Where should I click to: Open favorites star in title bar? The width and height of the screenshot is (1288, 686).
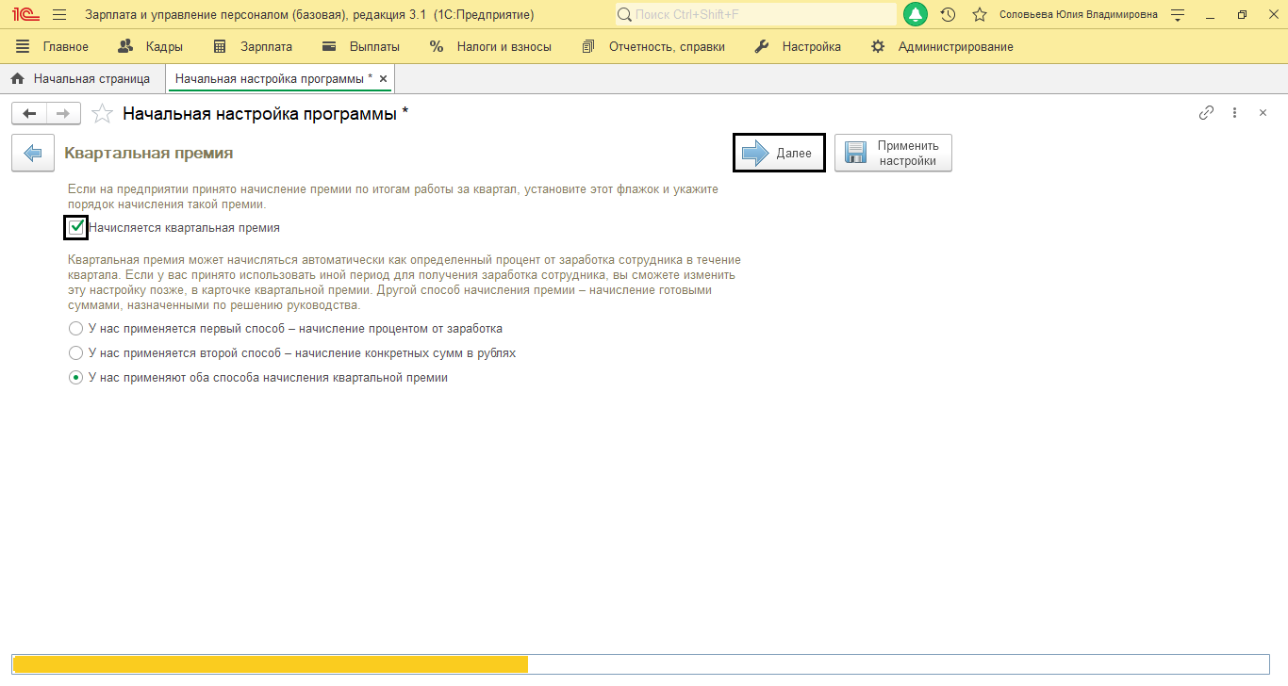click(x=980, y=15)
